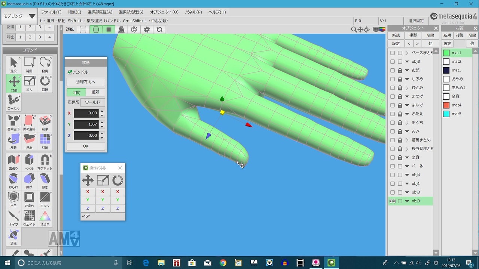Choose the 範囲 rectangle selection tool

29,64
